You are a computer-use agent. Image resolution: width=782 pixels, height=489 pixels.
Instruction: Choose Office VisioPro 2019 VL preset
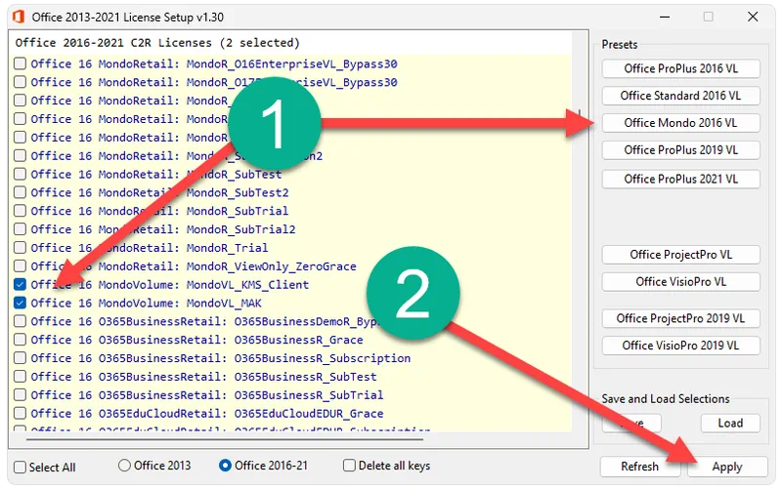tap(680, 346)
